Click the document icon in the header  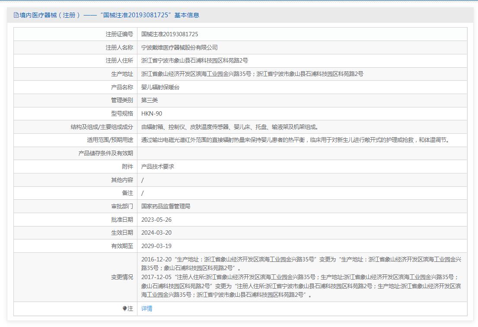[x=16, y=15]
